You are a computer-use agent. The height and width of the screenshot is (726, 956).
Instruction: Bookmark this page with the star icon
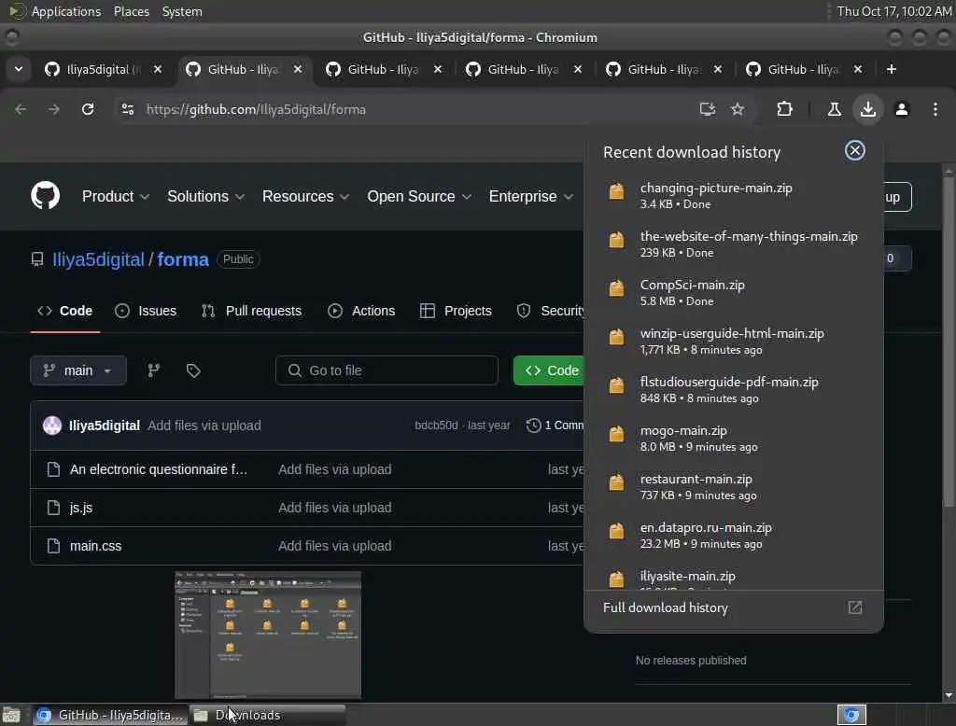point(738,109)
